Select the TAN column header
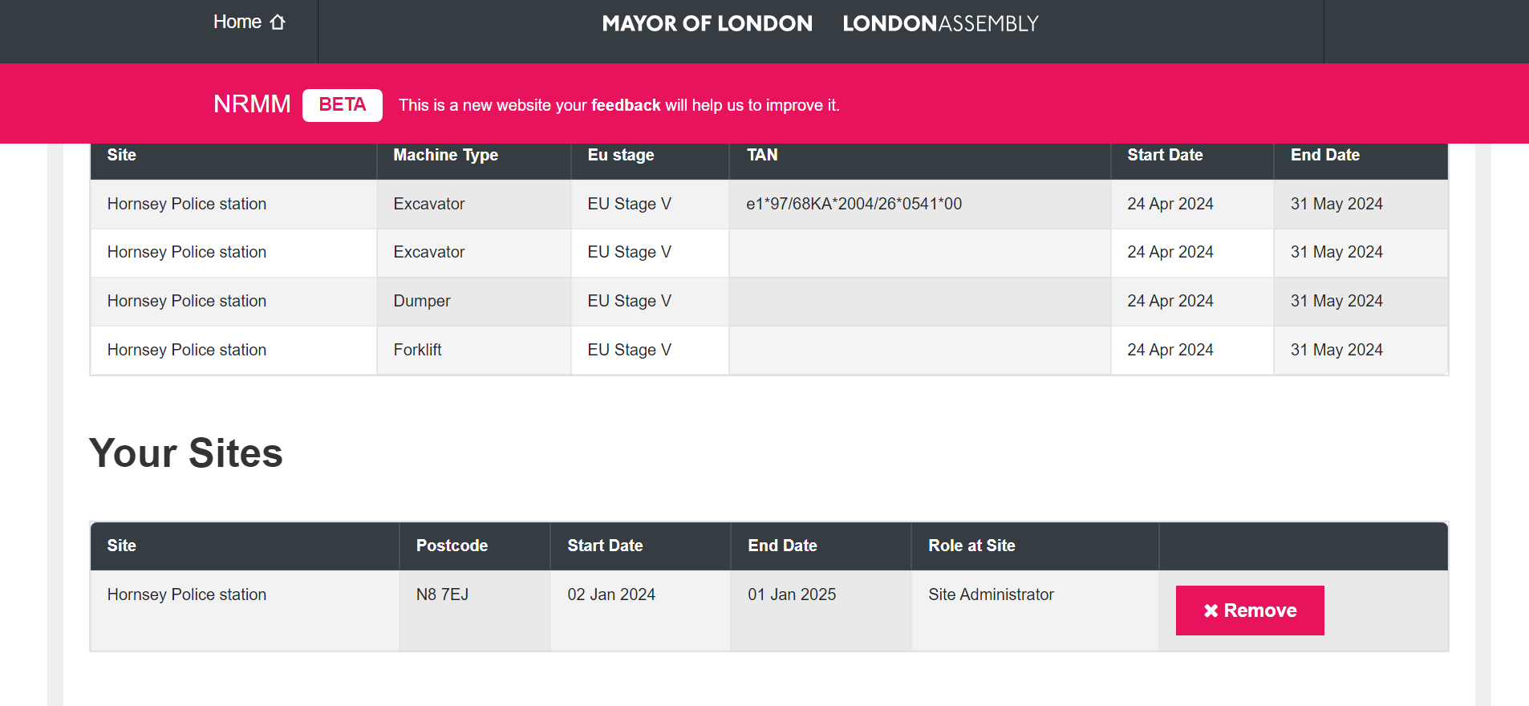 tap(762, 155)
